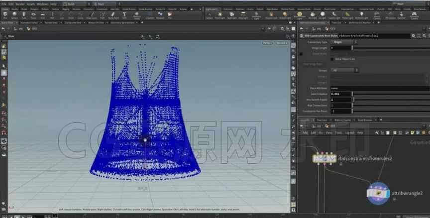Add a Point Light from shelf
Viewport: 430px width, 218px height.
tap(219, 15)
